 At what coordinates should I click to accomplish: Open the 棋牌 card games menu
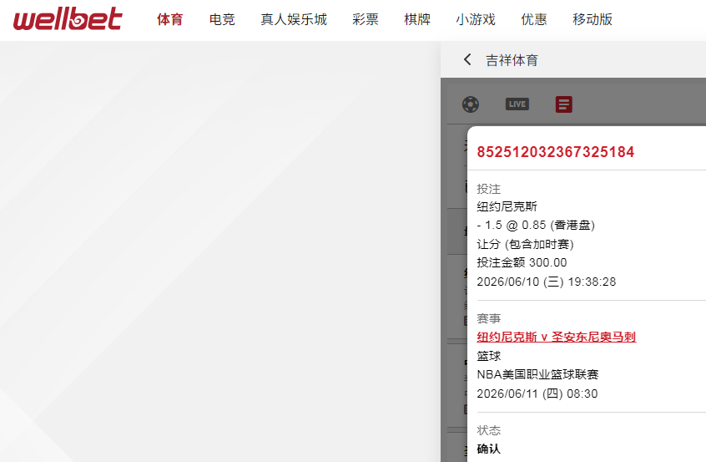417,19
